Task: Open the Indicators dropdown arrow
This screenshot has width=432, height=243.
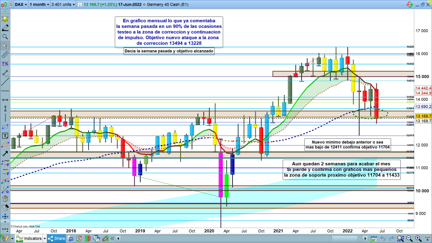Action: click(45, 238)
